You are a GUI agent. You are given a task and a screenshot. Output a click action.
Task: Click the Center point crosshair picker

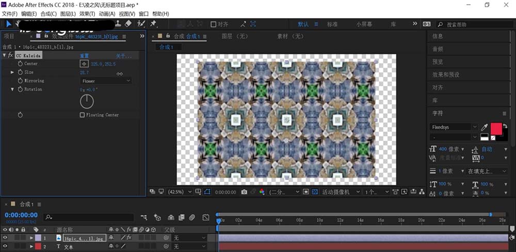coord(84,64)
